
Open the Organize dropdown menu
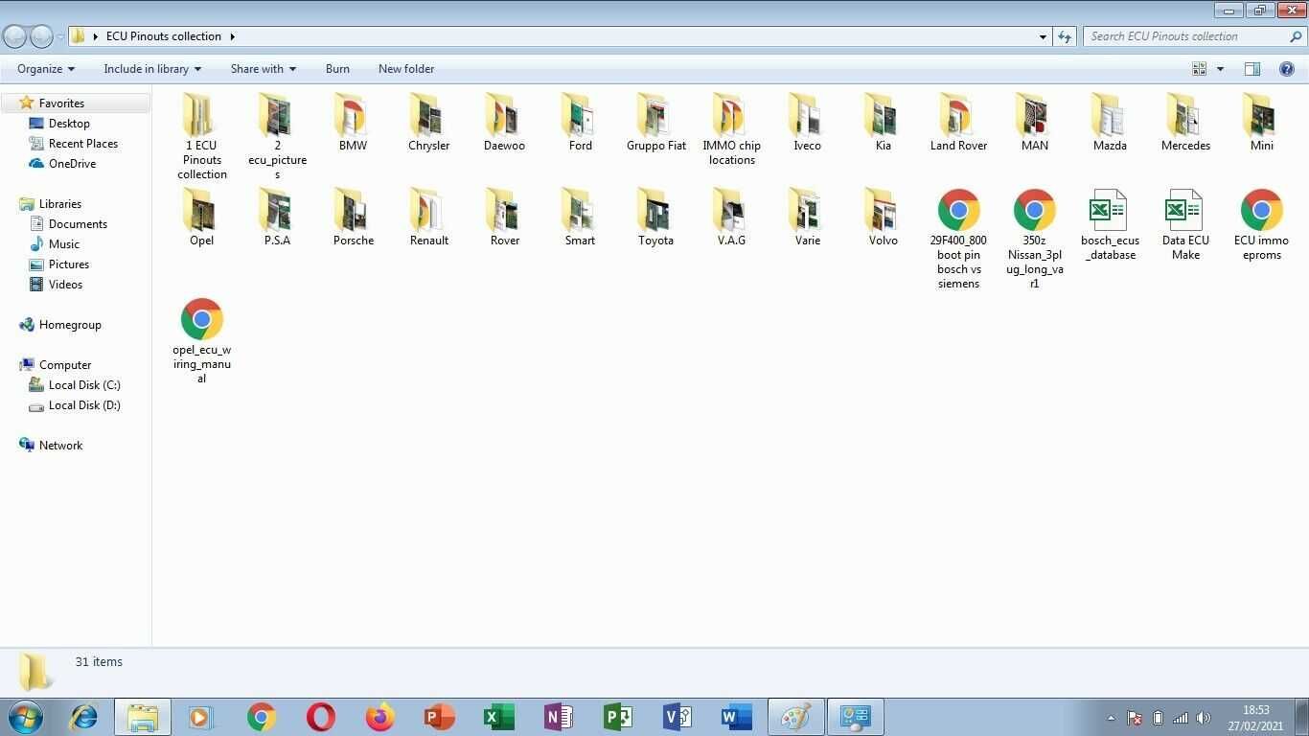coord(45,69)
